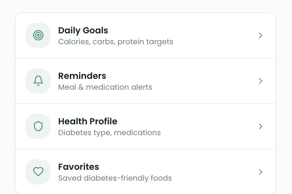This screenshot has height=194, width=292.
Task: Choose the Favorites title
Action: click(79, 167)
